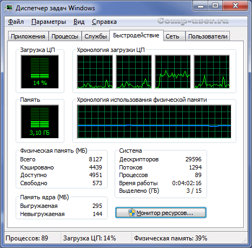Open the Справка menu
The image size is (252, 248).
104,22
